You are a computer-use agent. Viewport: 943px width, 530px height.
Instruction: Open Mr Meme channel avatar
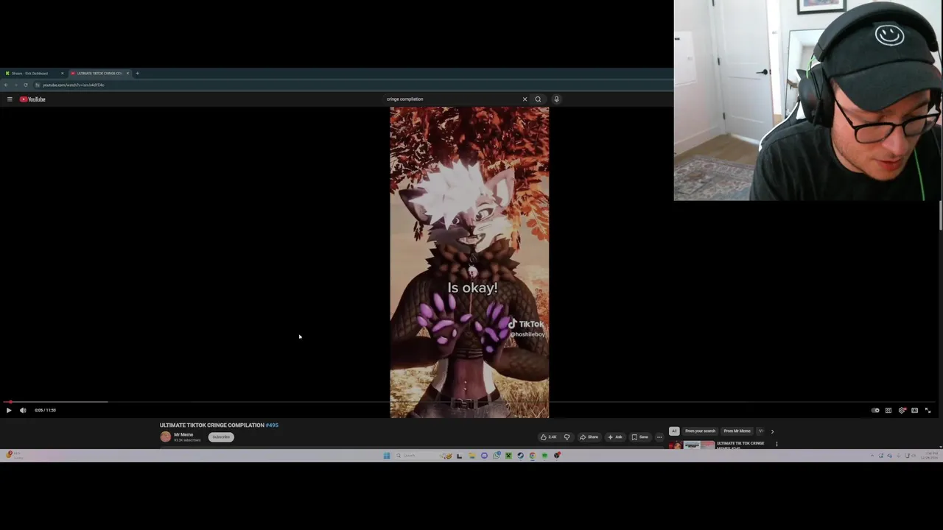pos(166,437)
